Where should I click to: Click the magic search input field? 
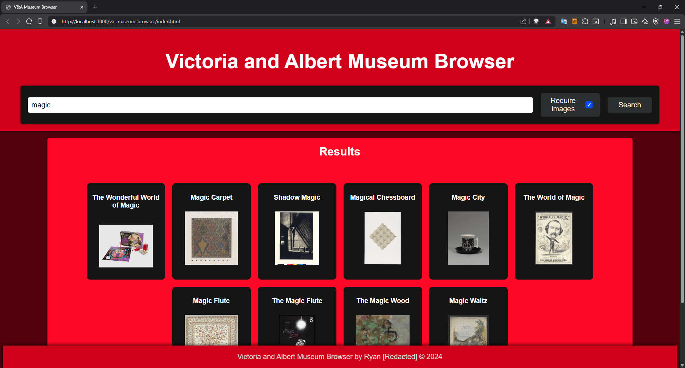[280, 105]
